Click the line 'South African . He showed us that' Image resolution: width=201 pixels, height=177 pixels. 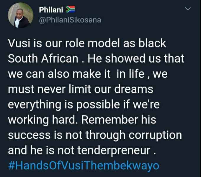coord(96,58)
